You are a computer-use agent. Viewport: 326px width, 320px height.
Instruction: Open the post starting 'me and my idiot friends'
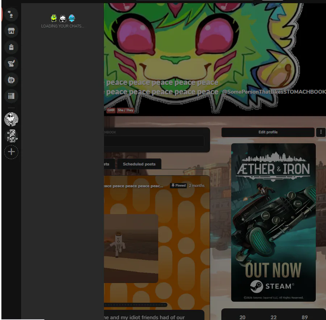tap(154, 315)
